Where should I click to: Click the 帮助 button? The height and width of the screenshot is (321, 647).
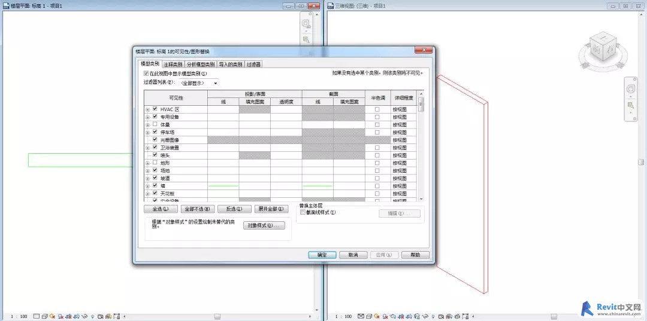pos(416,255)
